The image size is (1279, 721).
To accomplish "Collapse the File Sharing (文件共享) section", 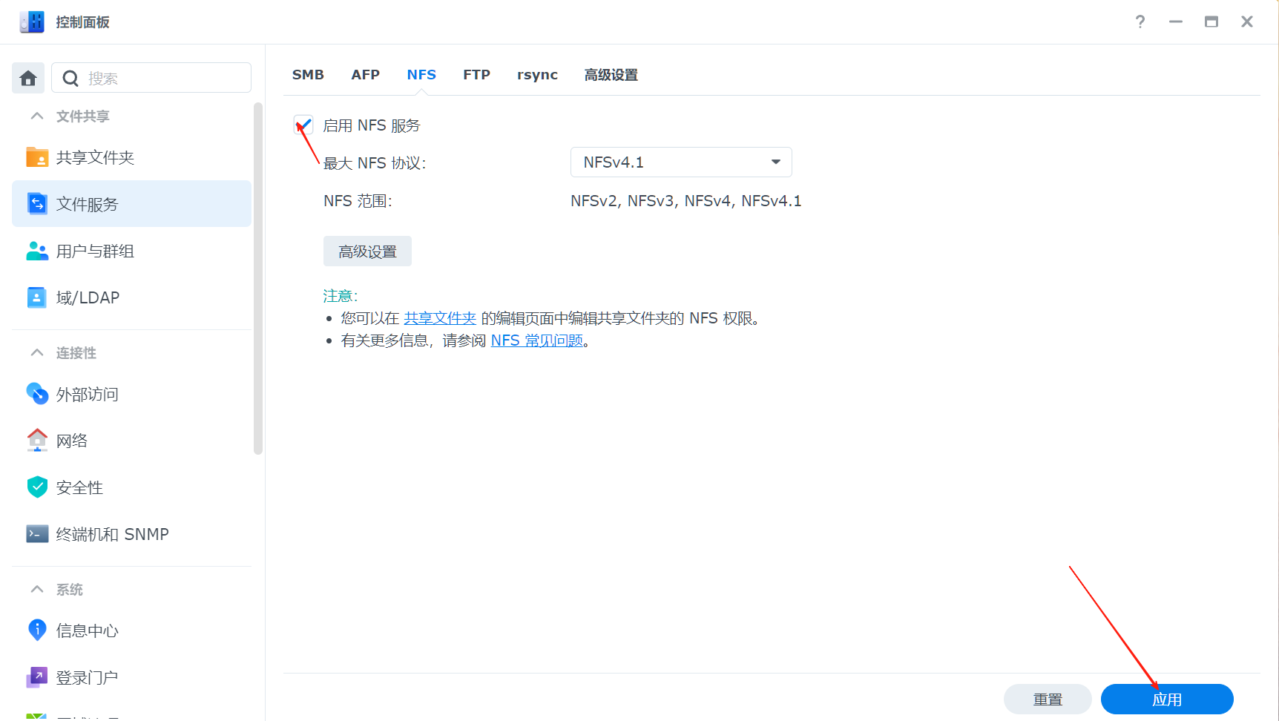I will (x=37, y=116).
